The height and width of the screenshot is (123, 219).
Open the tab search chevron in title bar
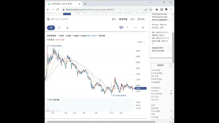[x=150, y=2]
